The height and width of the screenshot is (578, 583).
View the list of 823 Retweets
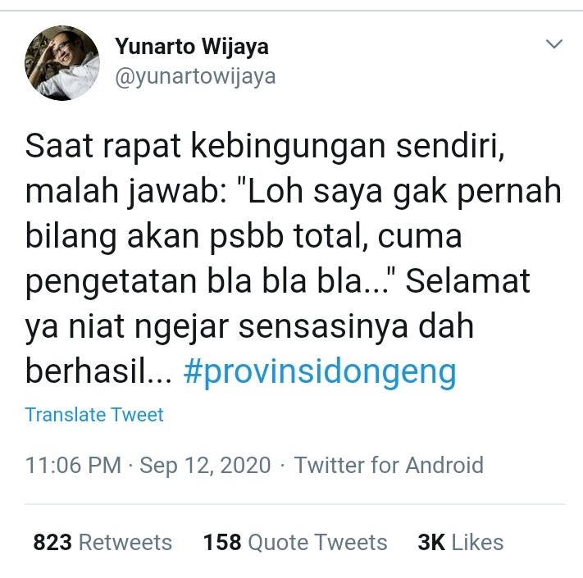[x=102, y=542]
